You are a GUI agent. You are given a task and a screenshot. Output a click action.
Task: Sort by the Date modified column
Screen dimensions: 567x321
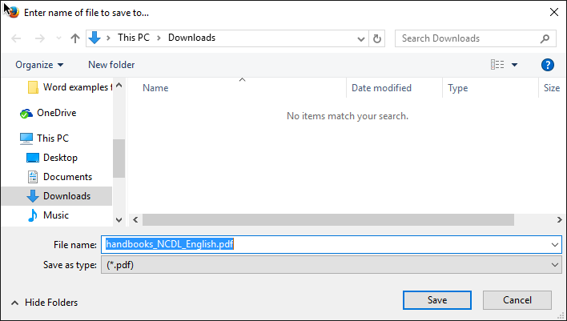(x=381, y=88)
